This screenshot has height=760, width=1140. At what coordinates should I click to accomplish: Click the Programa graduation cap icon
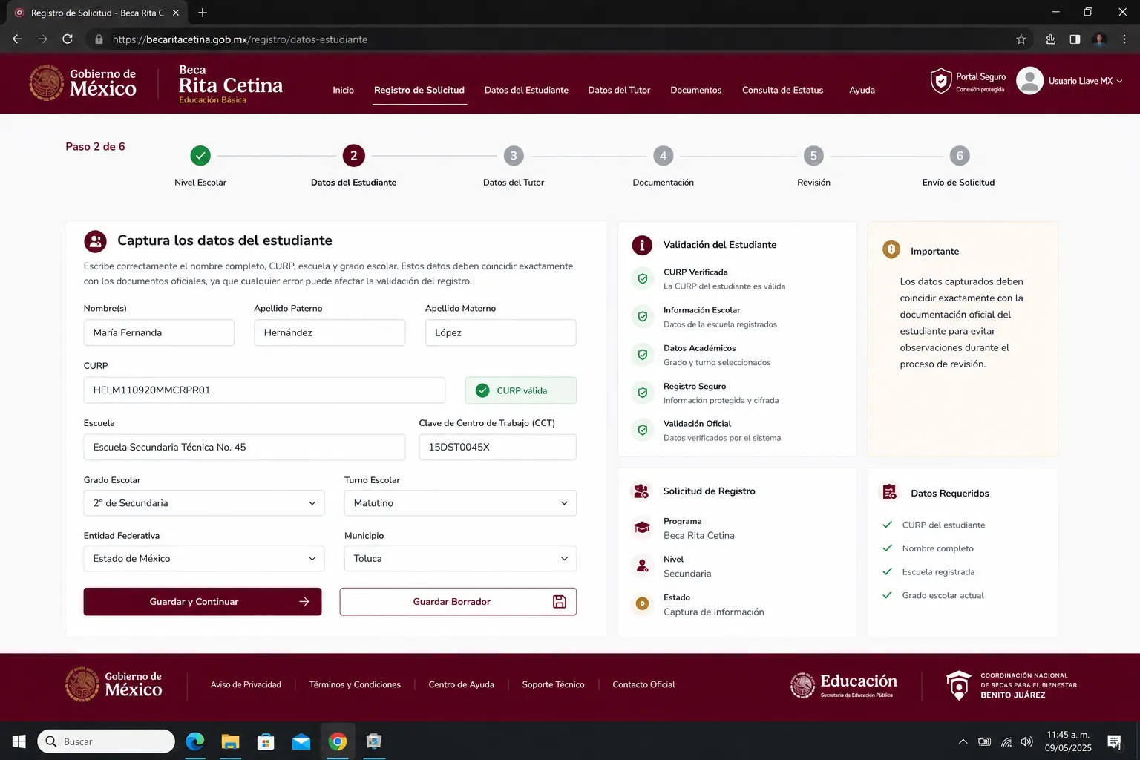tap(642, 528)
